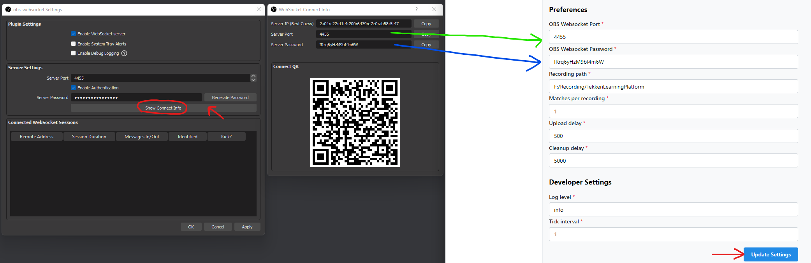Increase Server Port with up stepper arrow
Image resolution: width=811 pixels, height=263 pixels.
tap(253, 76)
